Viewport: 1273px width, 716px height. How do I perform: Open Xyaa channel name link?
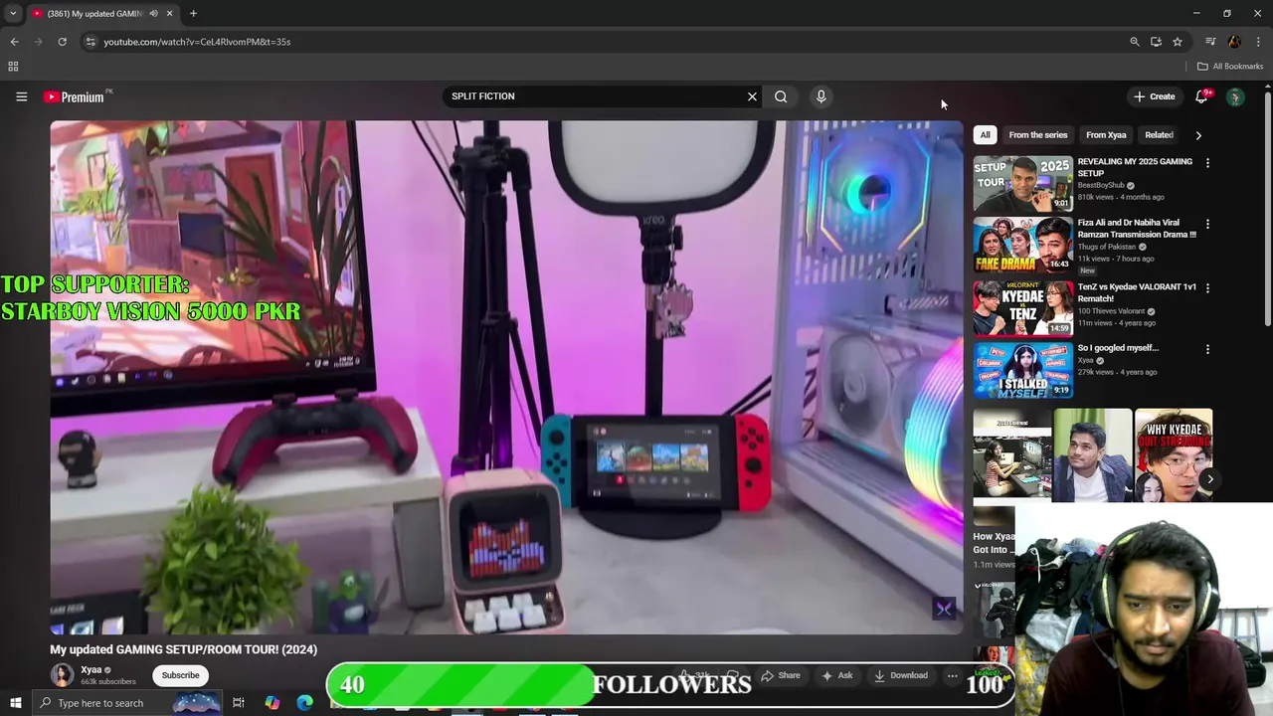[91, 670]
